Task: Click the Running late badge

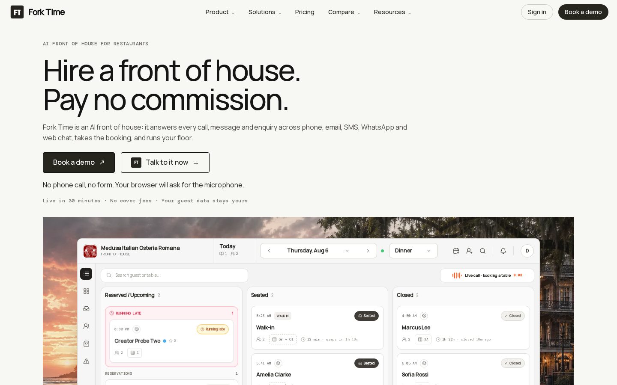Action: [213, 329]
